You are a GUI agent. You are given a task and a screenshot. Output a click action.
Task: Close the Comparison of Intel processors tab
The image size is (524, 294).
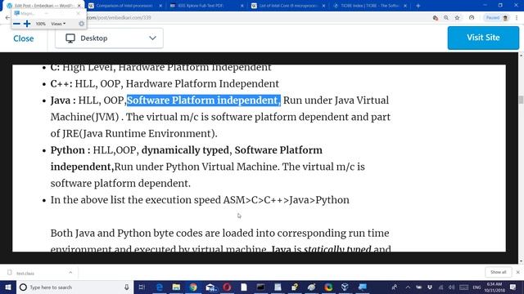(x=160, y=6)
